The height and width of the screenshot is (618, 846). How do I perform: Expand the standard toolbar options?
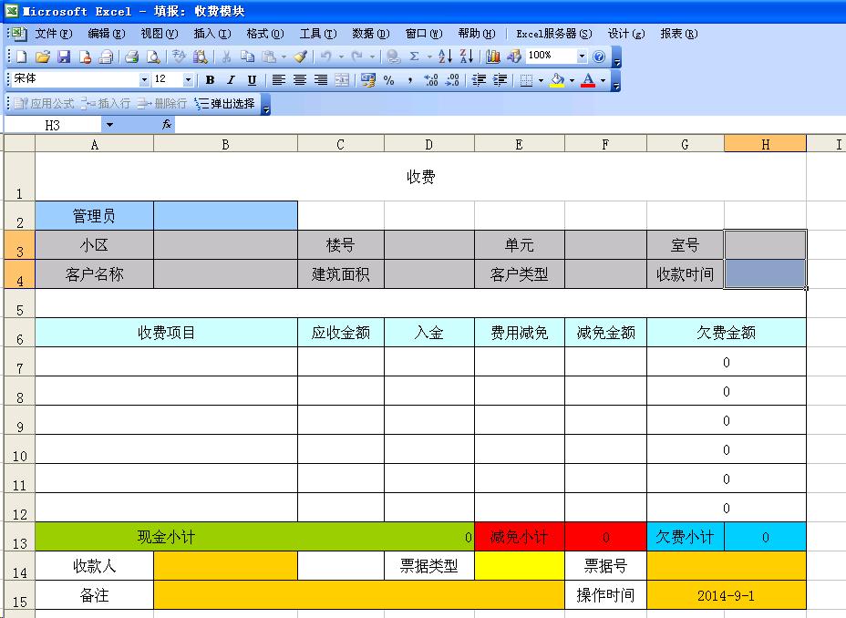617,57
